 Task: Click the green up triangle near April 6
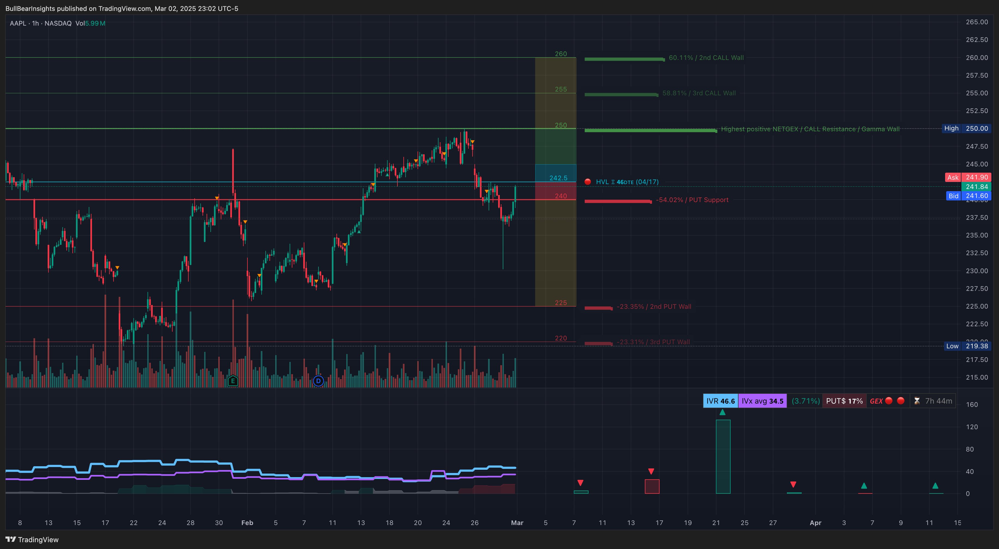864,485
